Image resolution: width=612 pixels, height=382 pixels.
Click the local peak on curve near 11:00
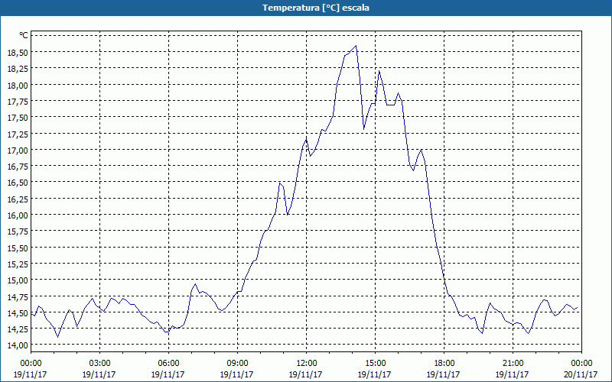pyautogui.click(x=280, y=182)
